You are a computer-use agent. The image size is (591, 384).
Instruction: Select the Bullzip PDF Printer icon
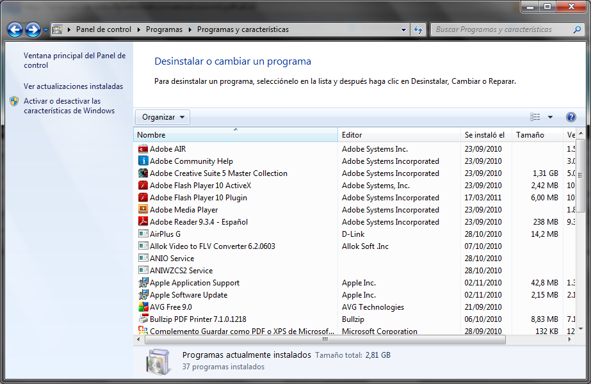[143, 319]
